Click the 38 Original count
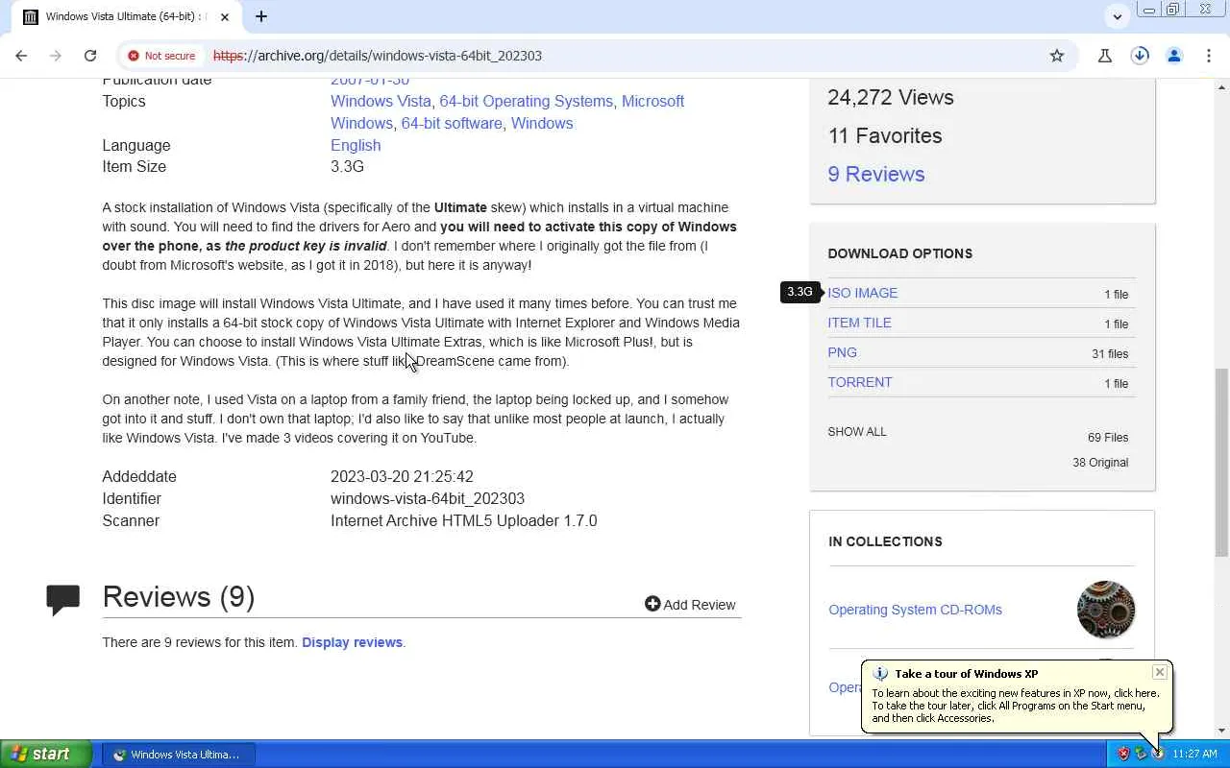 coord(1100,463)
